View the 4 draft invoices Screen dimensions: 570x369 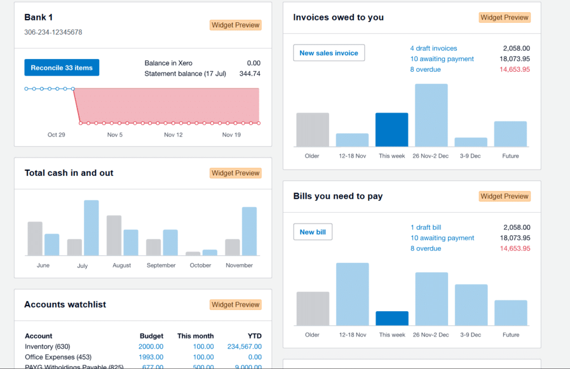(x=434, y=48)
